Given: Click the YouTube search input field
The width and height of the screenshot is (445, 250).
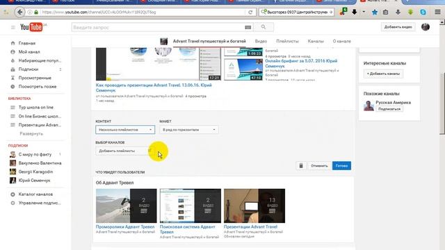Looking at the screenshot, I should point(159,27).
